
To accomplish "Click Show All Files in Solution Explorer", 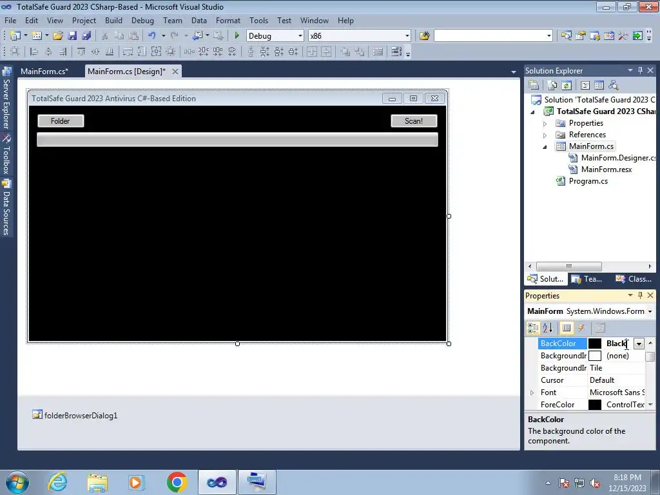I will click(552, 85).
